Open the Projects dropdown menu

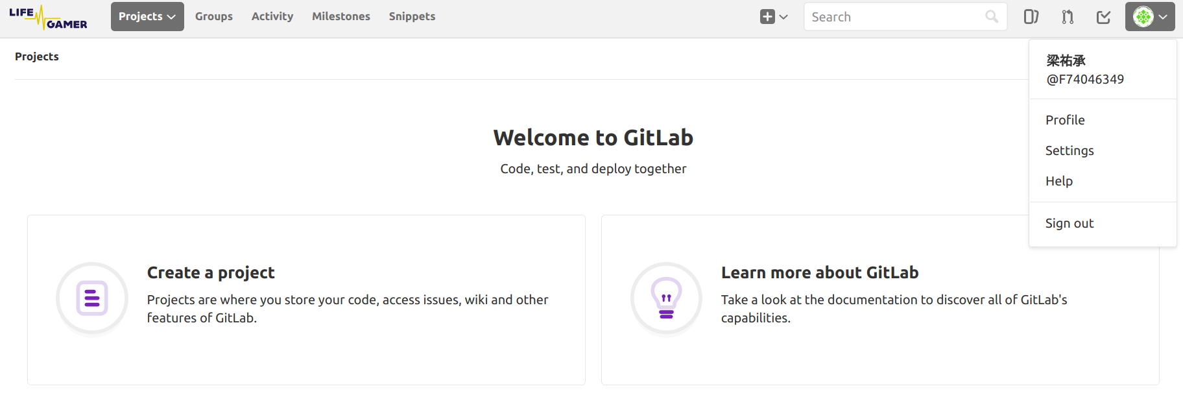pos(147,16)
